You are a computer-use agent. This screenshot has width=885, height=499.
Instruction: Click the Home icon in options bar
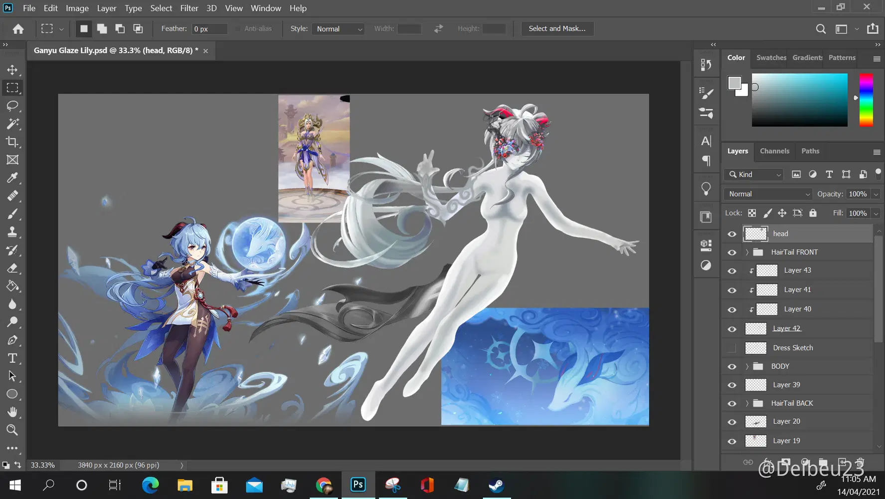pyautogui.click(x=18, y=29)
